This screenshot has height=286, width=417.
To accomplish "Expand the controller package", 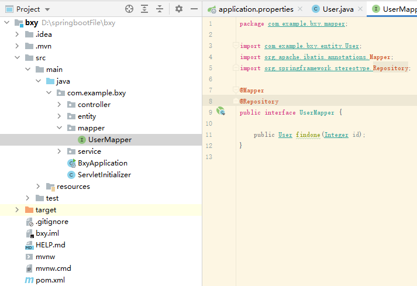I will 59,105.
